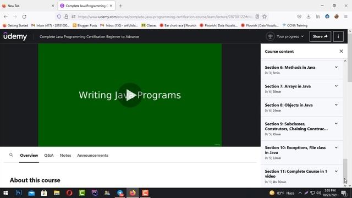
Task: Bookmark this page with the star
Action: click(265, 16)
